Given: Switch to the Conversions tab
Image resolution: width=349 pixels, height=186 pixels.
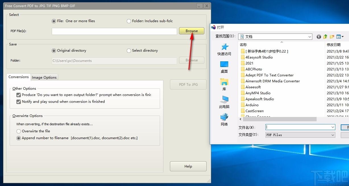Looking at the screenshot, I should click(18, 77).
